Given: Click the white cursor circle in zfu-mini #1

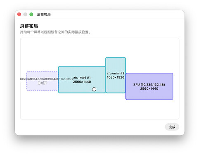Looking at the screenshot, I should click(94, 89).
